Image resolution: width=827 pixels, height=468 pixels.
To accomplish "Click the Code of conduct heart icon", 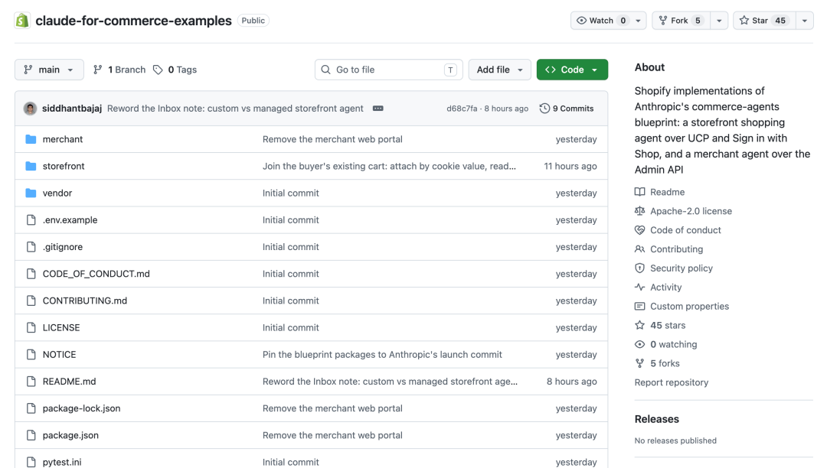I will (x=639, y=229).
